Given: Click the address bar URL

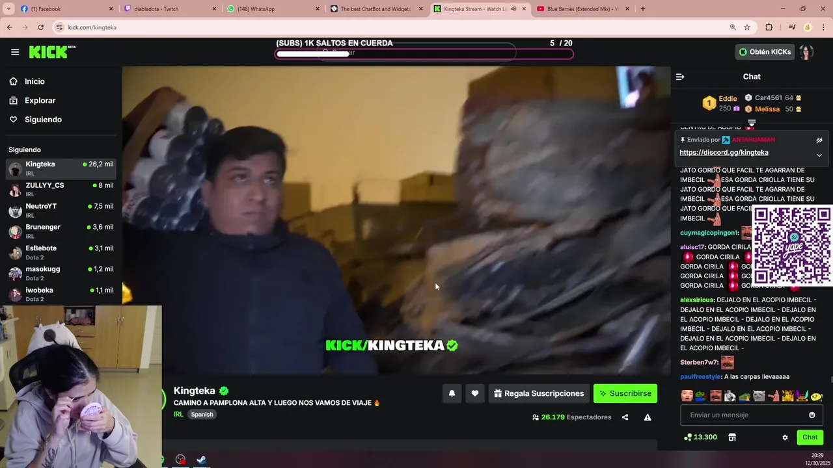Looking at the screenshot, I should [92, 27].
